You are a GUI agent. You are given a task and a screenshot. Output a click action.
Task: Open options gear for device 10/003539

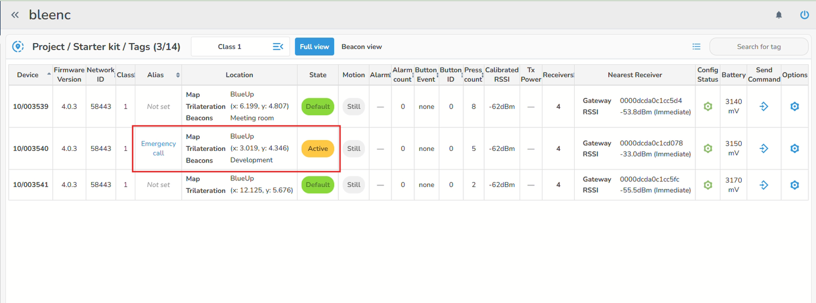(x=794, y=107)
